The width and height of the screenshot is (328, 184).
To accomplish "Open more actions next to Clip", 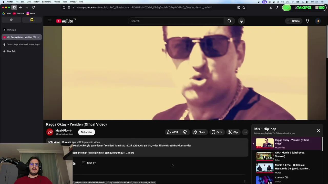I will coord(245,132).
